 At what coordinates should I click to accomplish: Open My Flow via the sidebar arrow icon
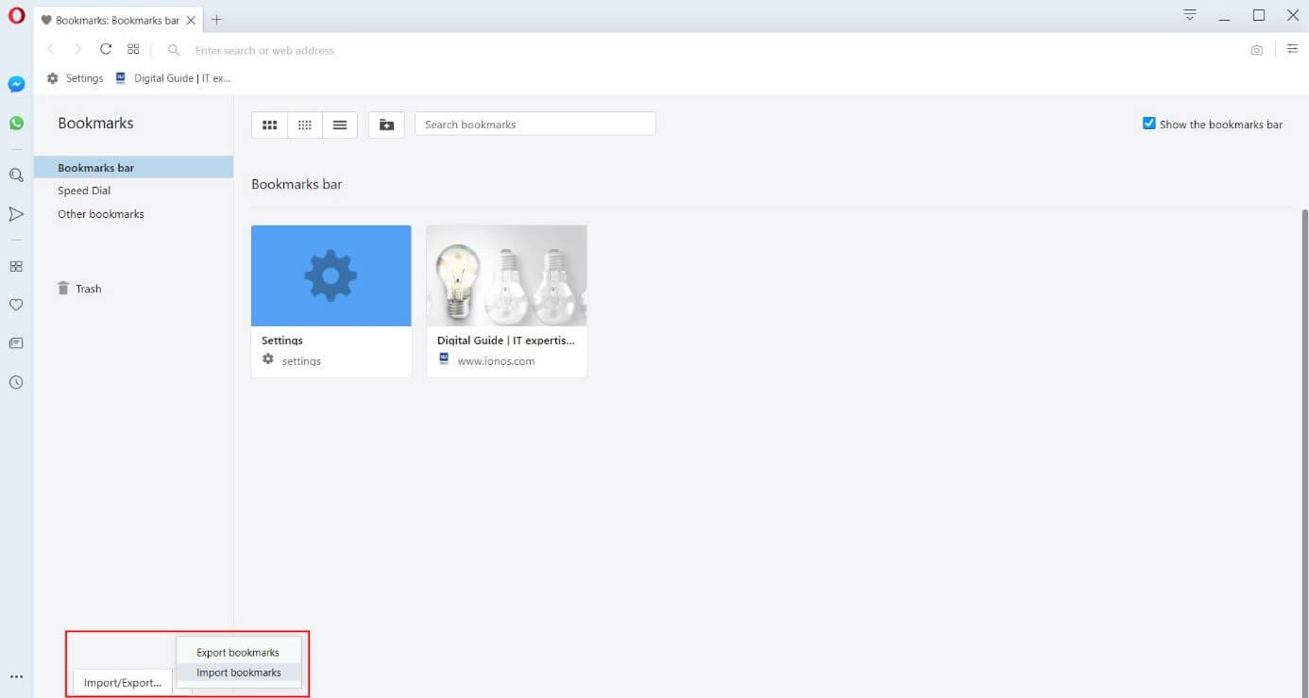[16, 214]
